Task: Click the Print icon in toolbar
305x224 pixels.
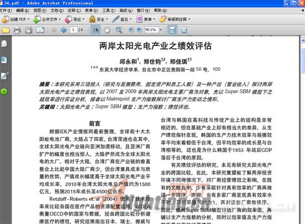Action: (x=17, y=30)
